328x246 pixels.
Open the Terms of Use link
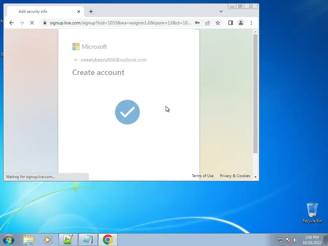203,176
